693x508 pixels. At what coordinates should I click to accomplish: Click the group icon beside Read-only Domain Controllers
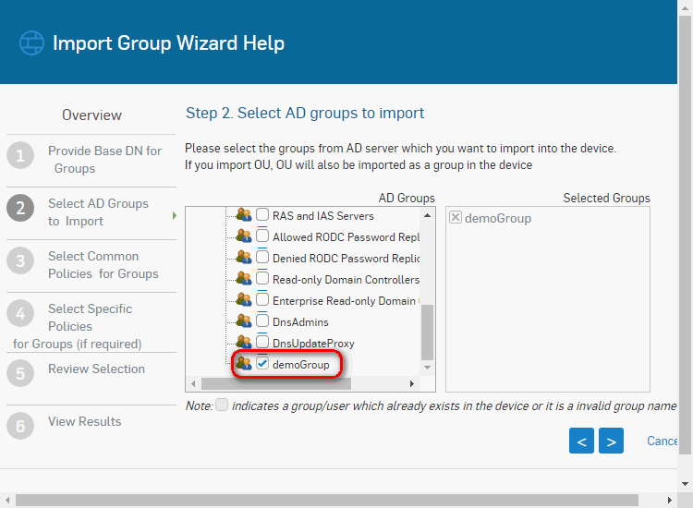(244, 279)
